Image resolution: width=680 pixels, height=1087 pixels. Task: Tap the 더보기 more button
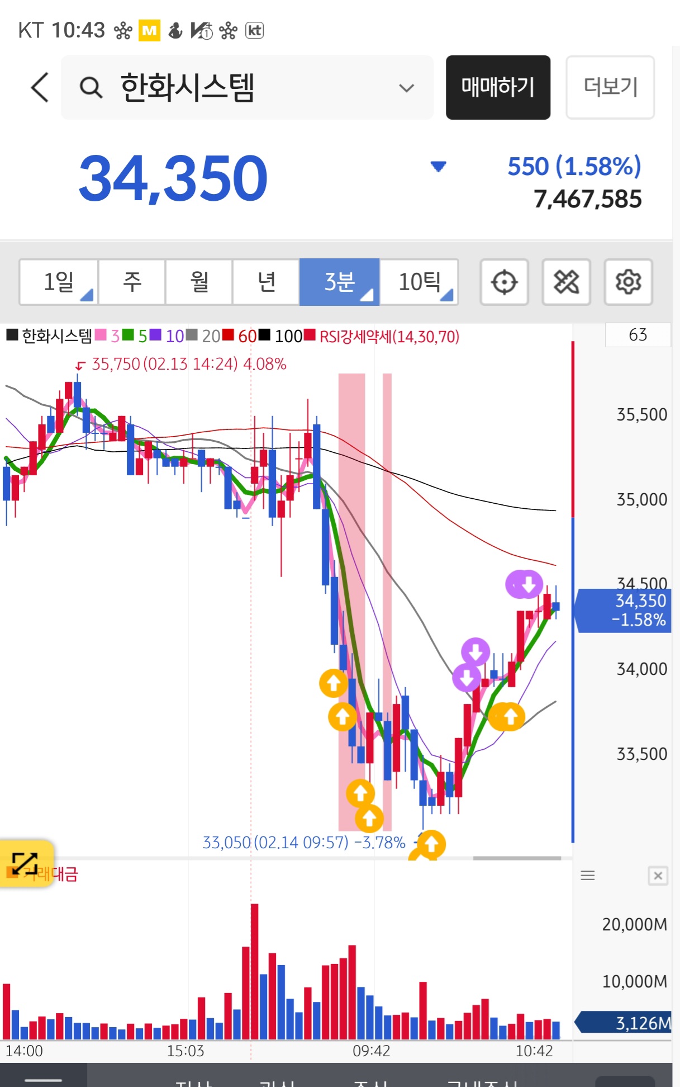coord(610,87)
